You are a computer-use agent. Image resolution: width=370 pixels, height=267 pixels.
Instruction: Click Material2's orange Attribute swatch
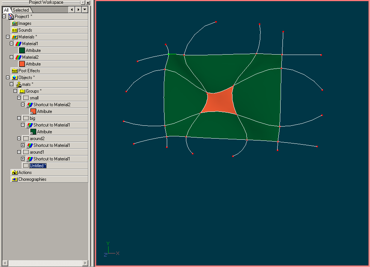coord(22,64)
